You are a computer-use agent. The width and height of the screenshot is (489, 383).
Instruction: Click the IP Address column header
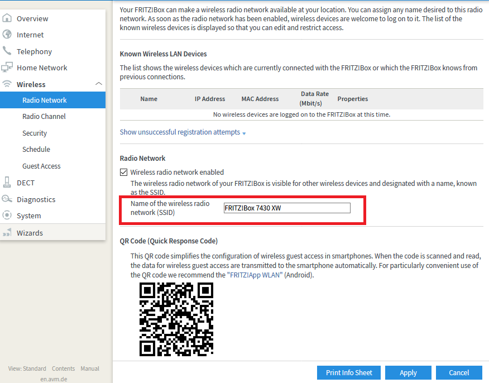click(x=210, y=99)
